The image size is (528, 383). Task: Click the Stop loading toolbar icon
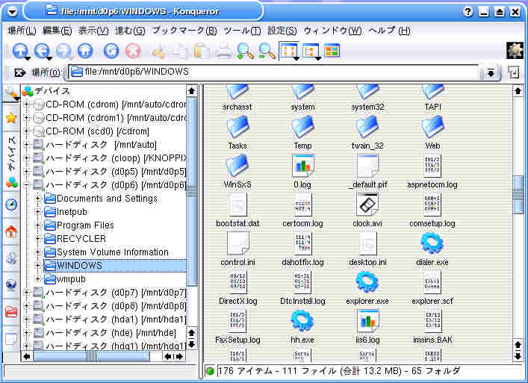pos(133,52)
